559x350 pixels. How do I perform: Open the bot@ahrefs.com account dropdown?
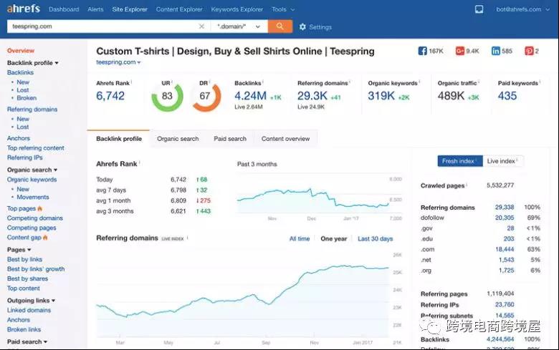[522, 9]
